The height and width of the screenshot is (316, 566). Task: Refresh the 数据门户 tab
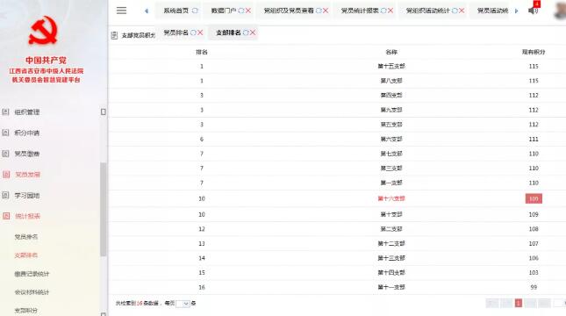tap(241, 11)
